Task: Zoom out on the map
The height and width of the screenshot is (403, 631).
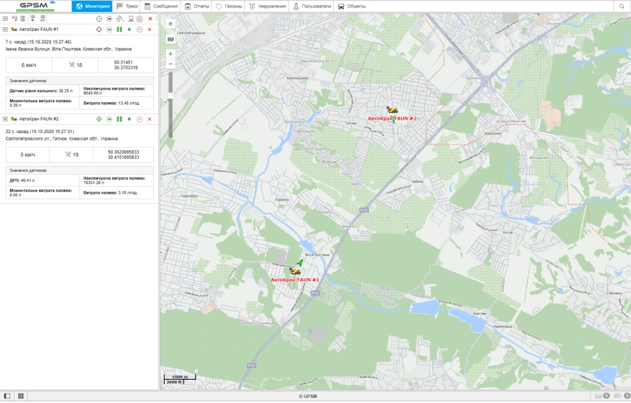Action: coord(170,64)
